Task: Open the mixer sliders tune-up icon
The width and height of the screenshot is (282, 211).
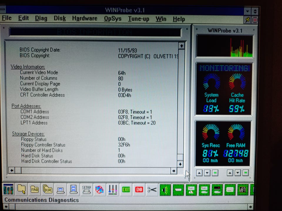Action: 113,189
